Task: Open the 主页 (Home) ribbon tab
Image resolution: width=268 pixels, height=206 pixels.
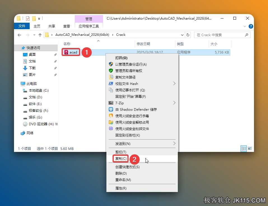Action: coord(37,26)
